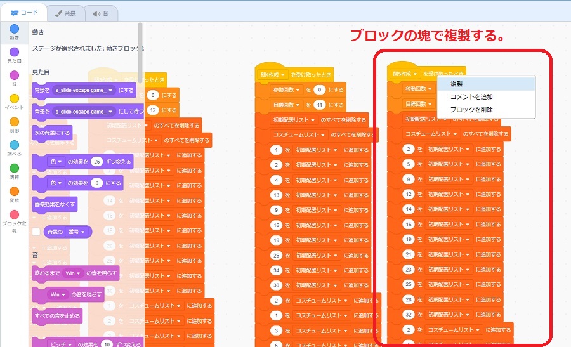Open 初期配置リスト dropdown in 問4 すべてを削除する block
Screen dimensions: 571x347
coord(294,120)
